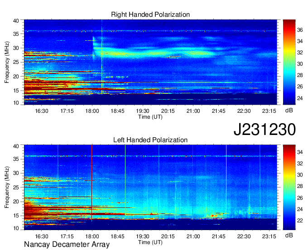Viewport: 308px width, 250px height.
Task: Click Time (UT) label under Left Handed plot
Action: (150, 242)
